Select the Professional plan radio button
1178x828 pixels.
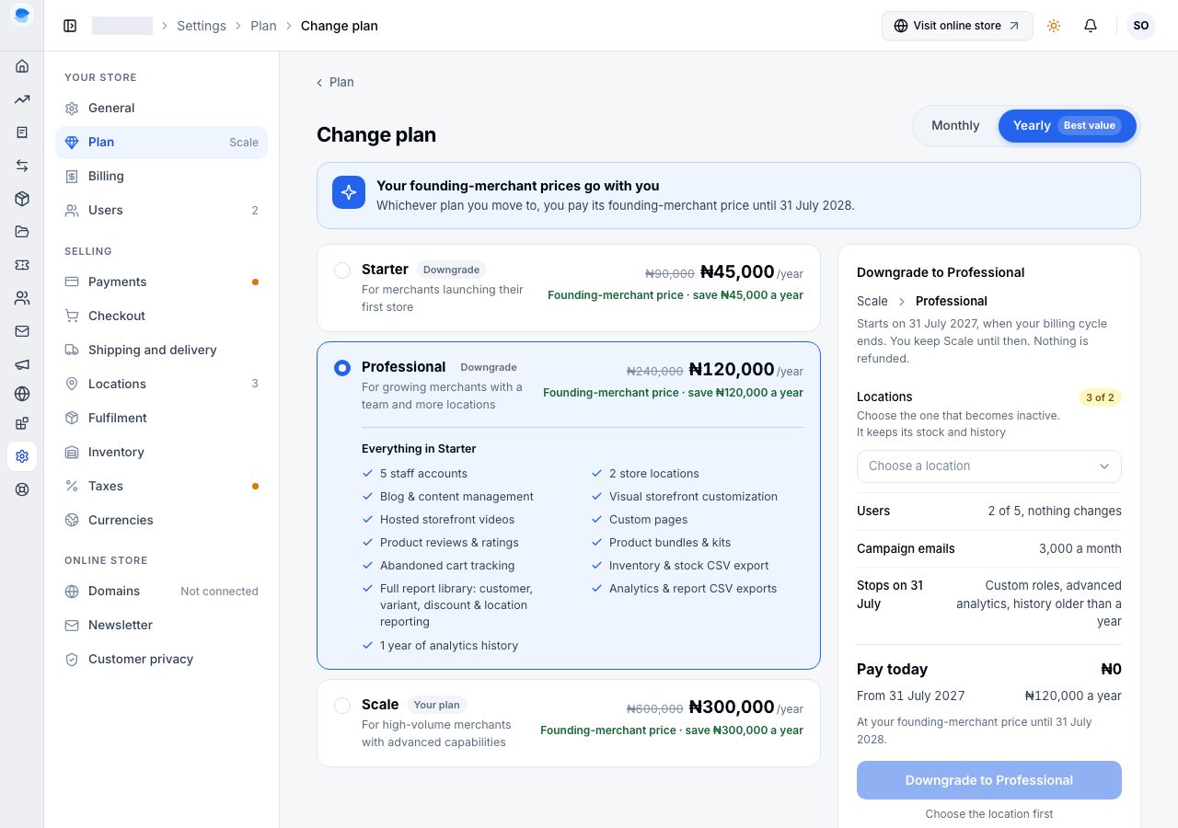point(342,368)
